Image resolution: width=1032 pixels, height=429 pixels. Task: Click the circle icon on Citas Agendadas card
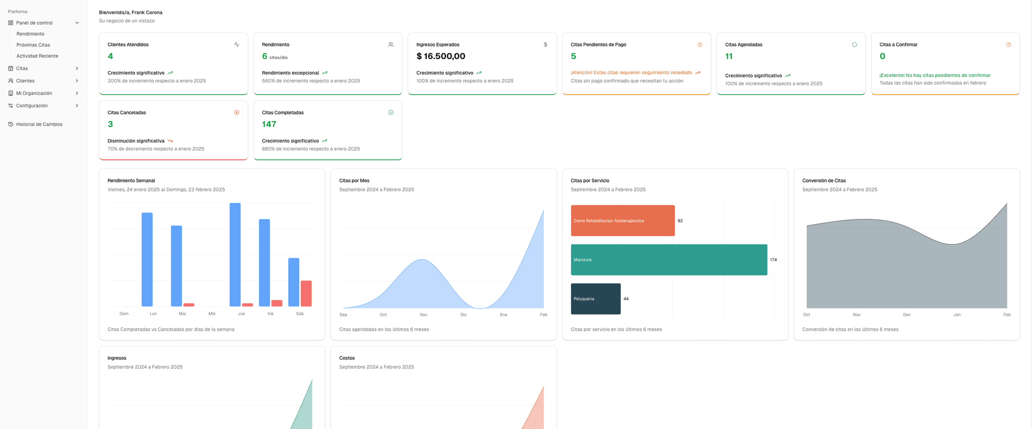click(x=854, y=45)
